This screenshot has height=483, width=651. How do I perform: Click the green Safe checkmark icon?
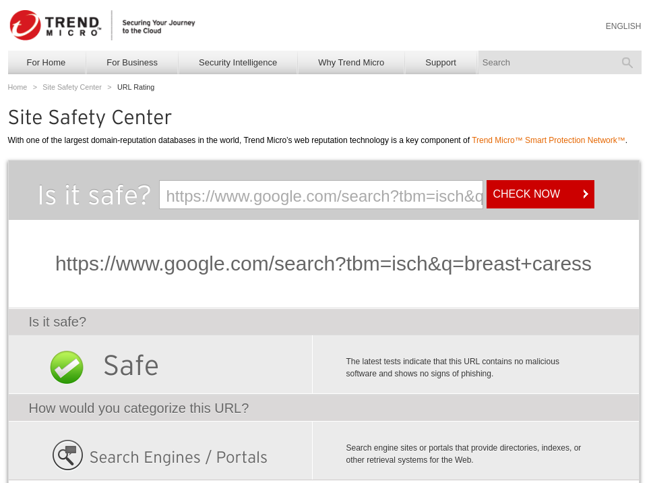pos(67,367)
